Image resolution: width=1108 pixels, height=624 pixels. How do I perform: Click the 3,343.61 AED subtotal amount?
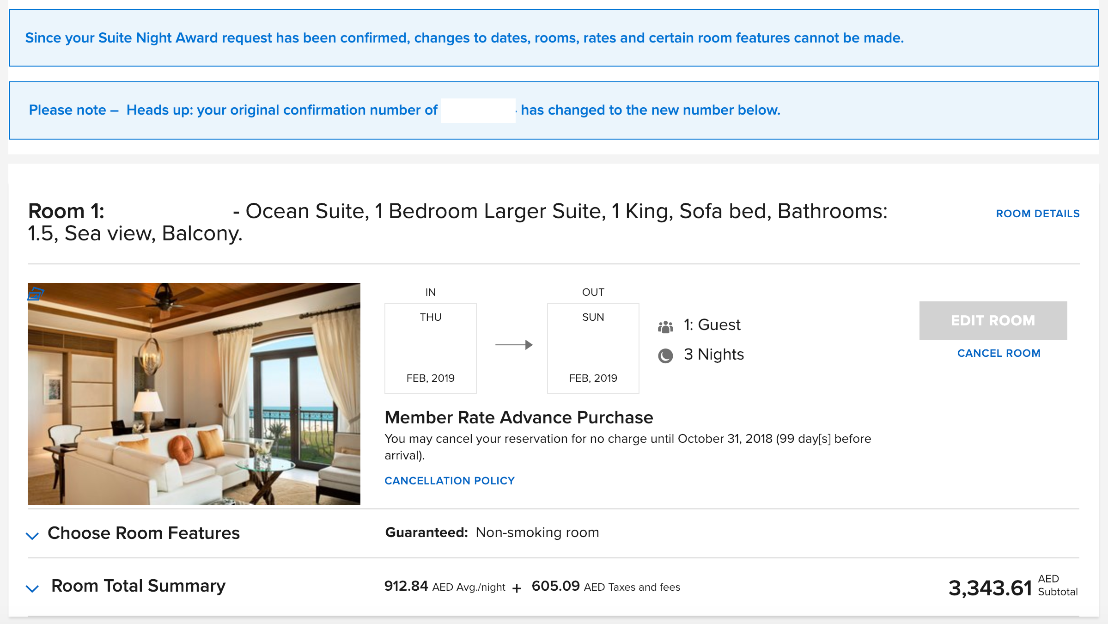[990, 588]
